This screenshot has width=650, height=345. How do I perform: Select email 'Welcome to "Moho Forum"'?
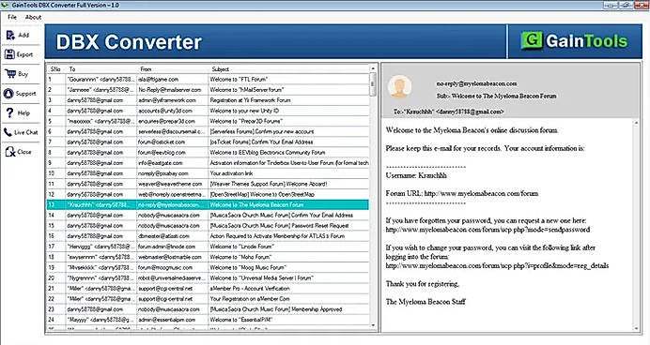[208, 257]
